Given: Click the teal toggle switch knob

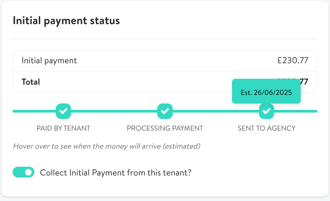Looking at the screenshot, I should (x=28, y=172).
